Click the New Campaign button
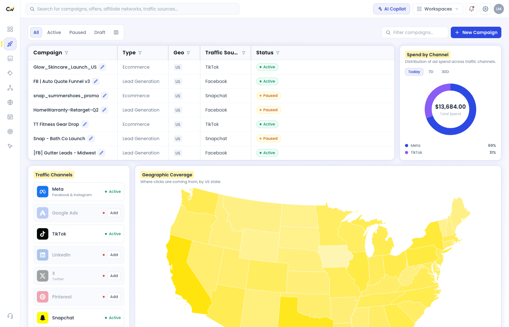 (x=476, y=32)
